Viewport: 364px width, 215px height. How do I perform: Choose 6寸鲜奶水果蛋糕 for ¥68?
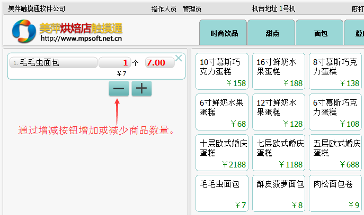tap(223, 112)
